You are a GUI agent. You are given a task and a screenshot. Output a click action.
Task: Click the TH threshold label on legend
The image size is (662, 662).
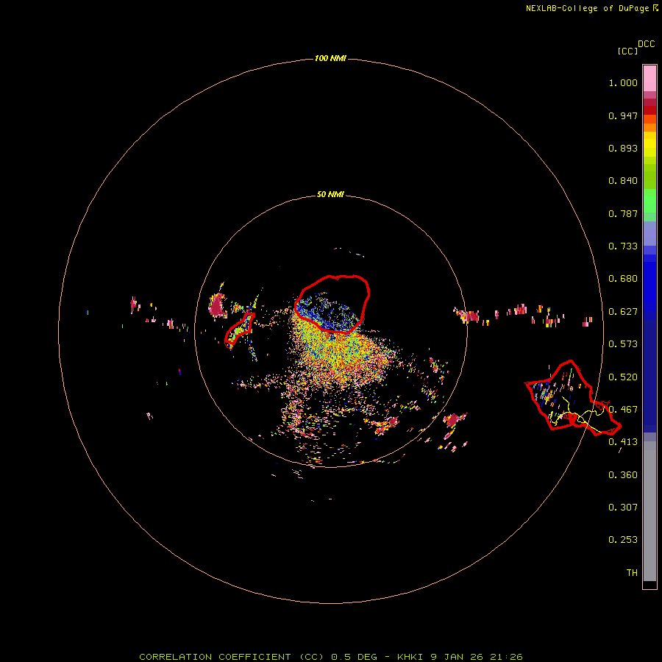tap(632, 573)
